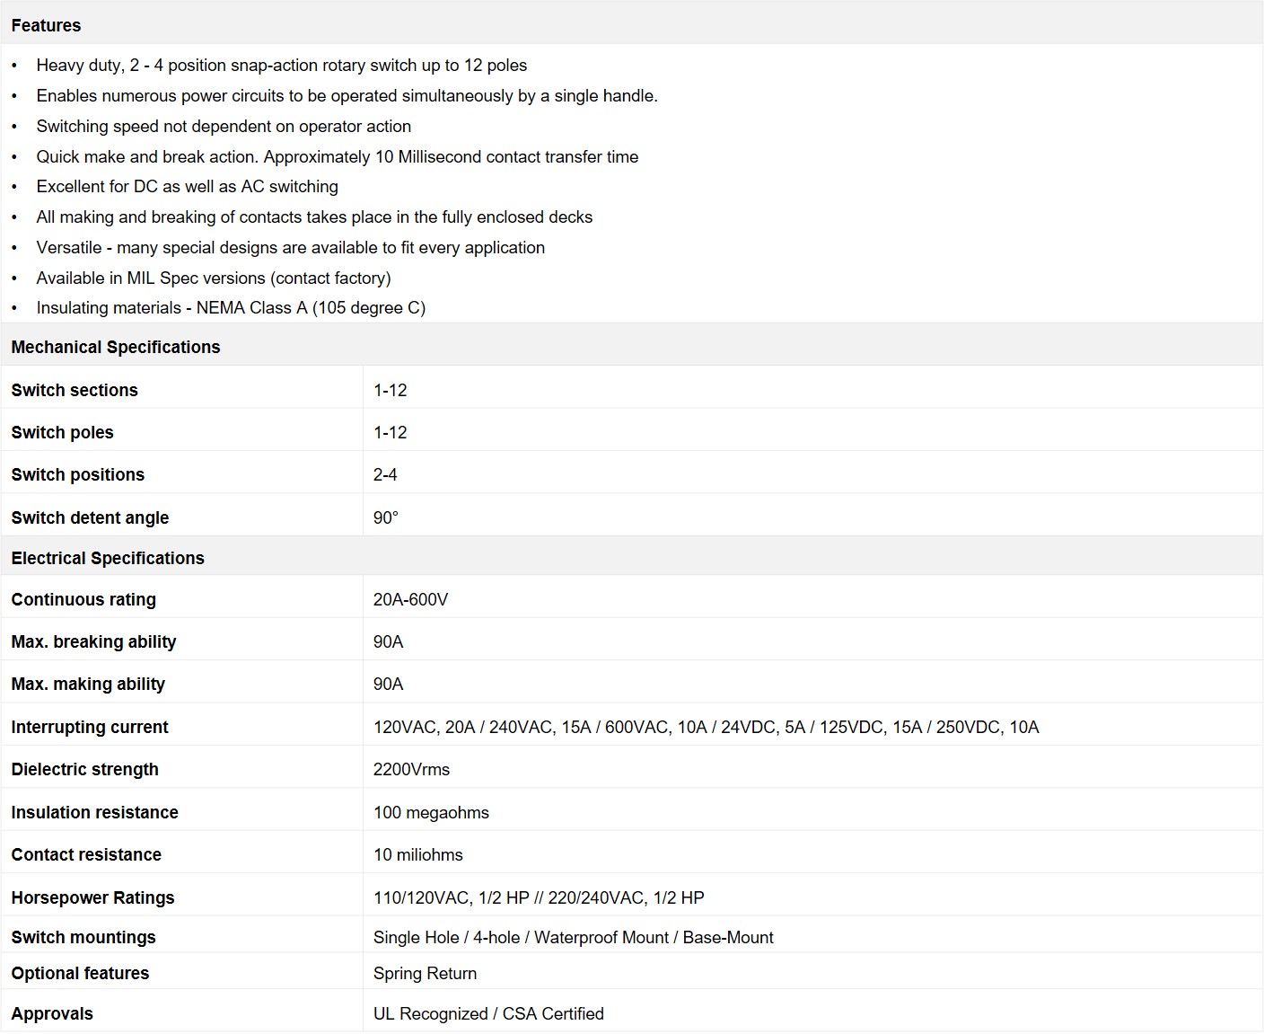Screen dimensions: 1264x1034
Task: Select the NEMA Class A insulating bullet
Action: click(231, 307)
